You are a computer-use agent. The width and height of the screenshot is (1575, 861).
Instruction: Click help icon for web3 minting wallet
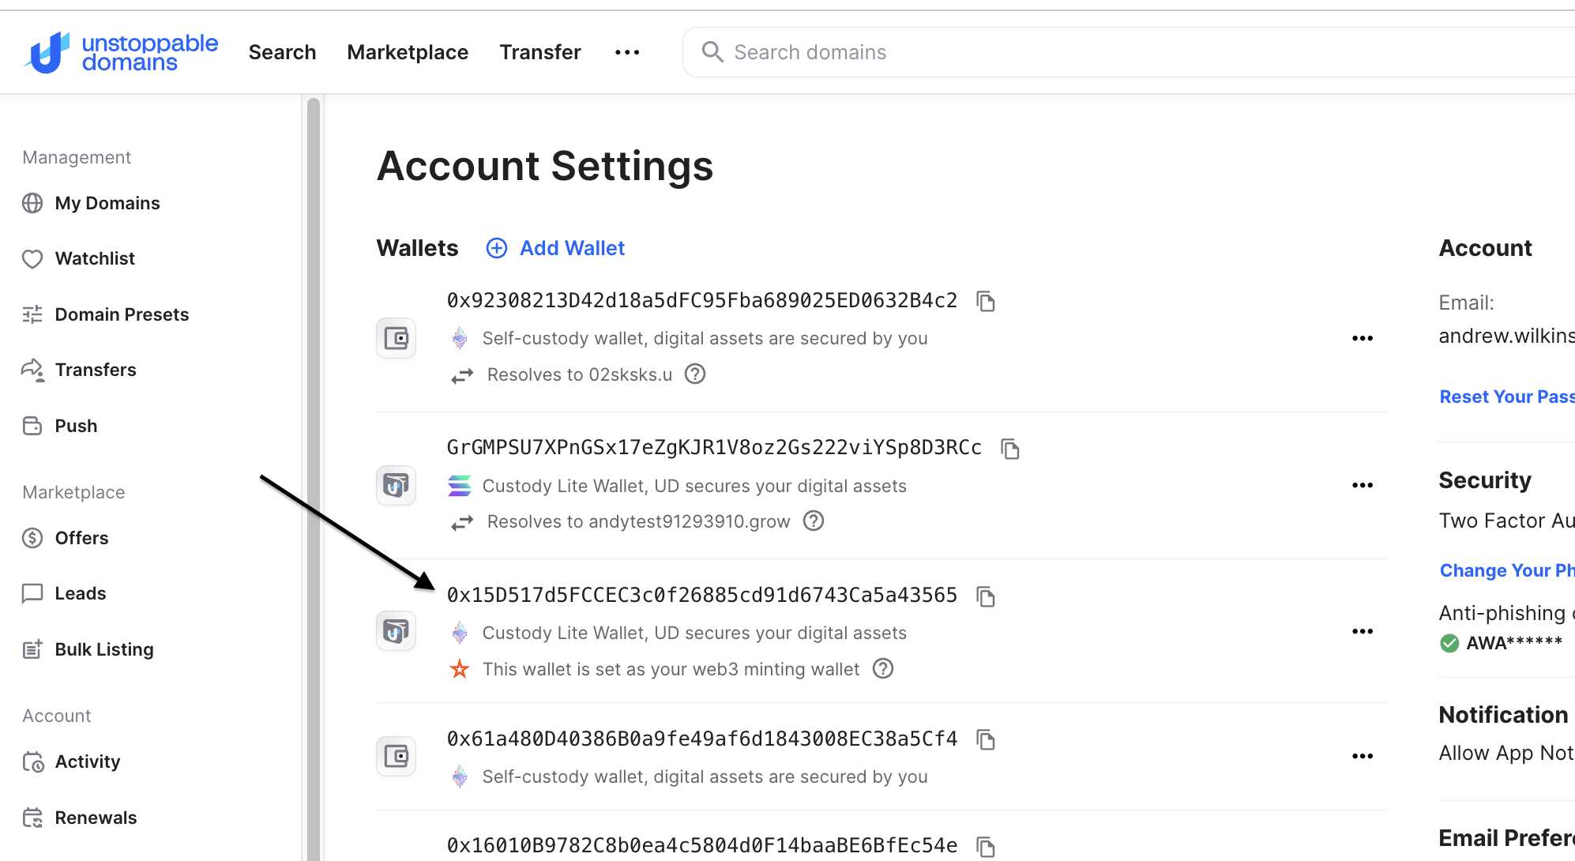pos(883,669)
